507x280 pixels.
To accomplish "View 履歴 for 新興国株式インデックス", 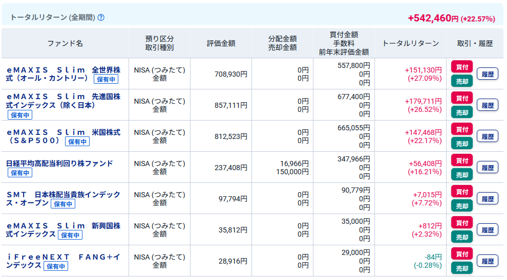I will click(487, 230).
